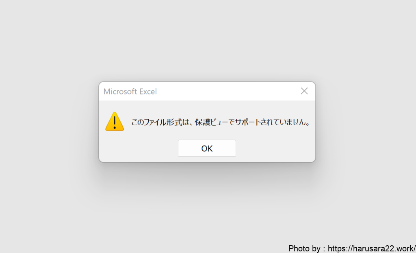
Task: Close the Microsoft Excel warning dialog
Action: (x=304, y=91)
